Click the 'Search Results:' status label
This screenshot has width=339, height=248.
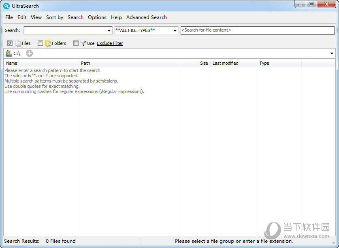pos(22,241)
